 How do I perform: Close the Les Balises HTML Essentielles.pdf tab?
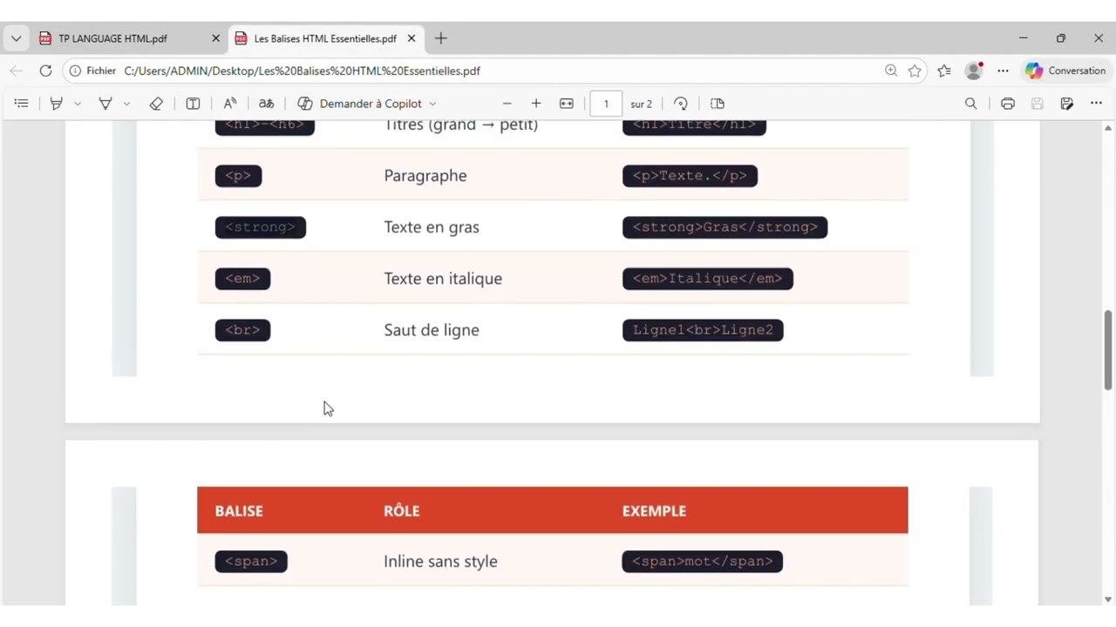pyautogui.click(x=412, y=38)
